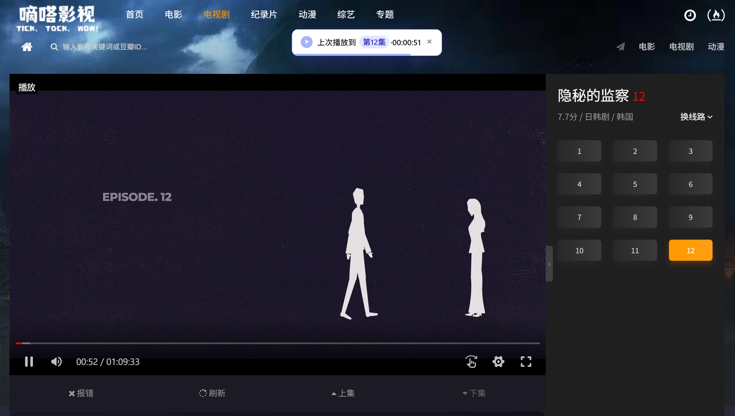The height and width of the screenshot is (416, 735).
Task: Click the search magnifier icon
Action: point(54,47)
